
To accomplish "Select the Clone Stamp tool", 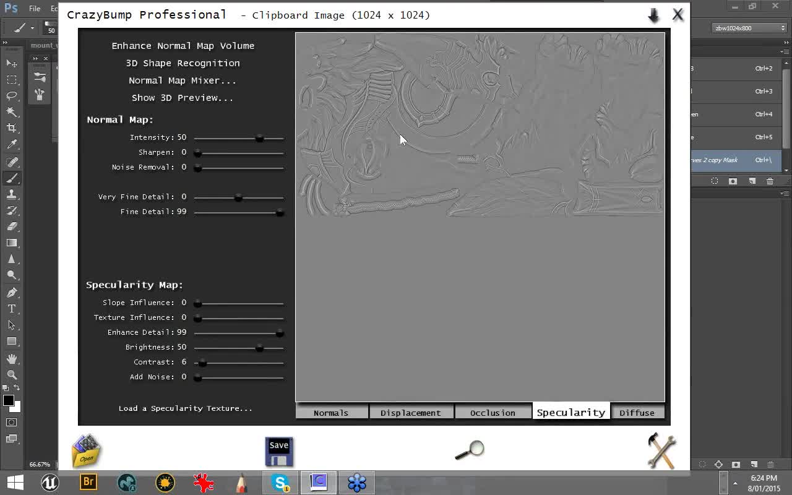I will 12,194.
